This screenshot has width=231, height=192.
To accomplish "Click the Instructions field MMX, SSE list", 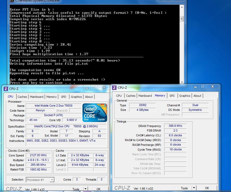I will pyautogui.click(x=66, y=142).
